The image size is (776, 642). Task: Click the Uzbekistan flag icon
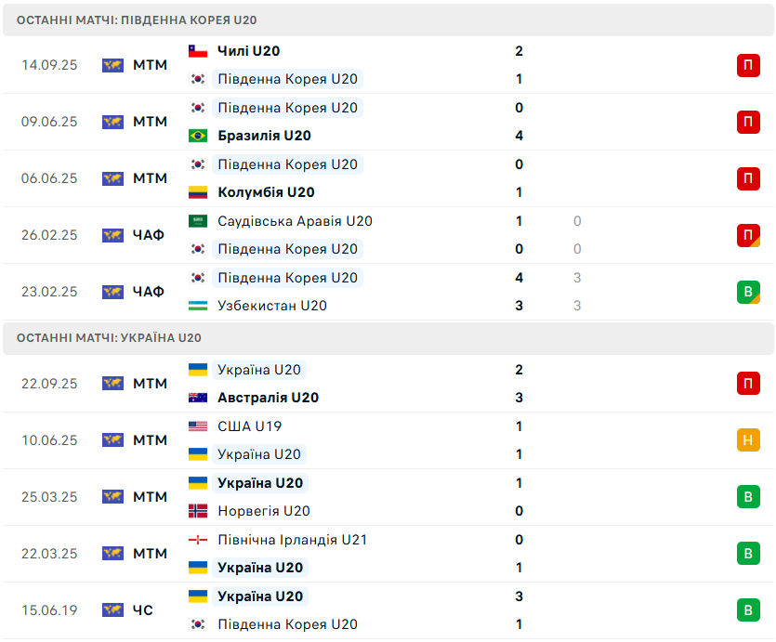tap(197, 306)
